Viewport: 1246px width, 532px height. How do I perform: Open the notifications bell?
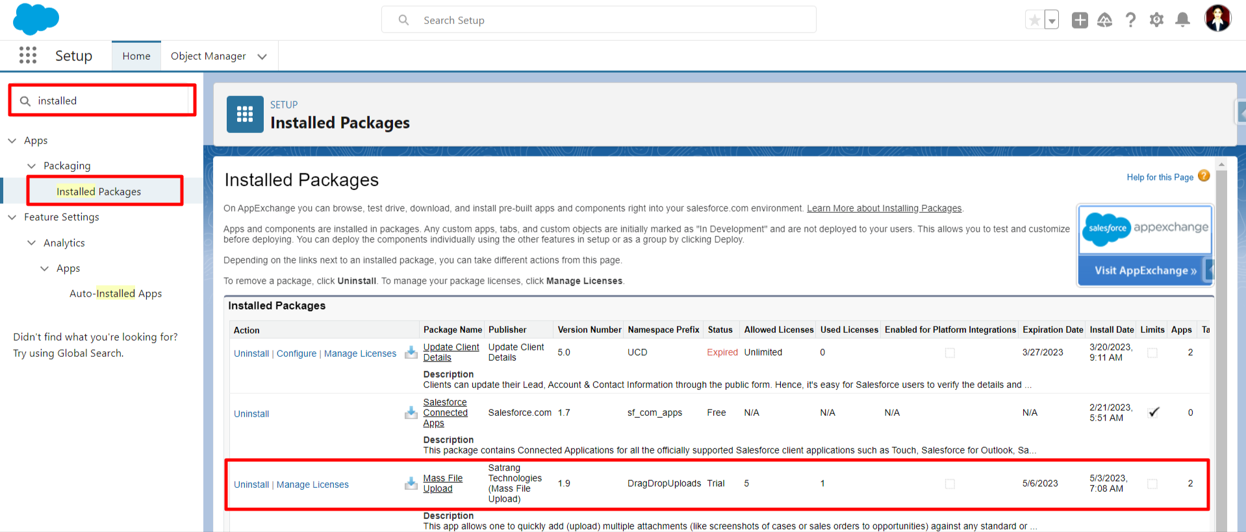[x=1183, y=20]
